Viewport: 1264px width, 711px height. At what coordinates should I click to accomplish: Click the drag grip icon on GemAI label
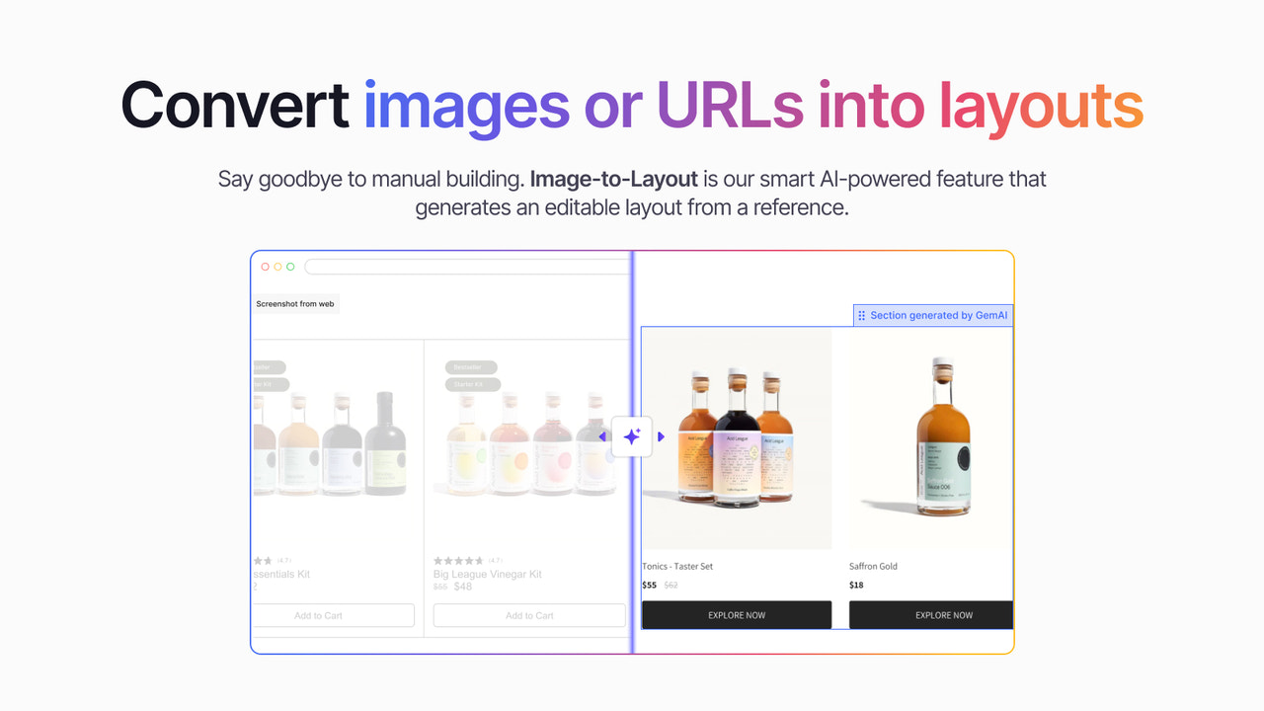(x=862, y=315)
